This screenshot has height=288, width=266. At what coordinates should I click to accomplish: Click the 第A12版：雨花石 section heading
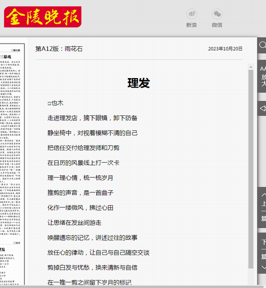point(59,49)
